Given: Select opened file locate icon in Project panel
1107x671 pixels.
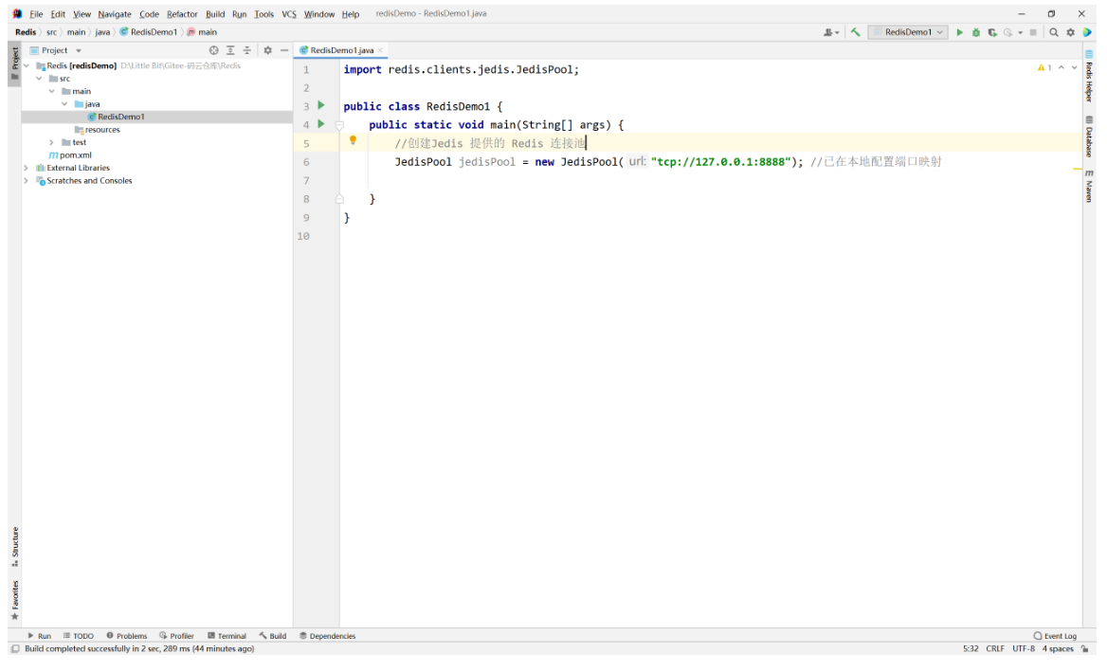Looking at the screenshot, I should click(214, 50).
